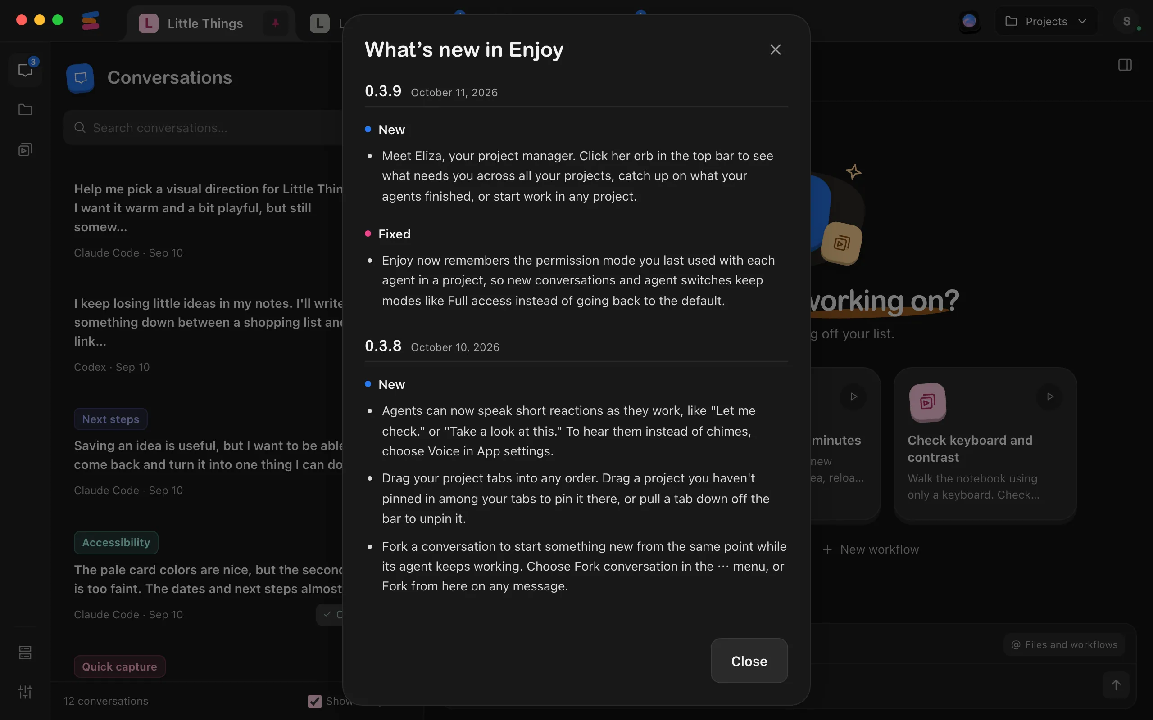Close the What's new dialog with X
Screen dimensions: 1153x720
coord(775,49)
